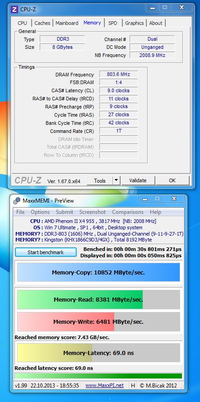Select the Mainboard tab
Image resolution: width=200 pixels, height=402 pixels.
click(67, 23)
